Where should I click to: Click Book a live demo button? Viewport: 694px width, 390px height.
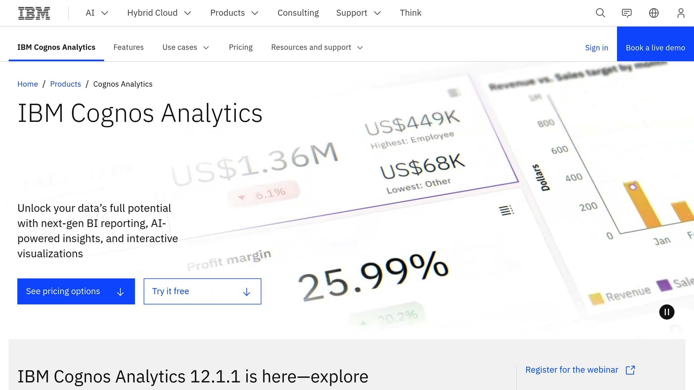(655, 44)
